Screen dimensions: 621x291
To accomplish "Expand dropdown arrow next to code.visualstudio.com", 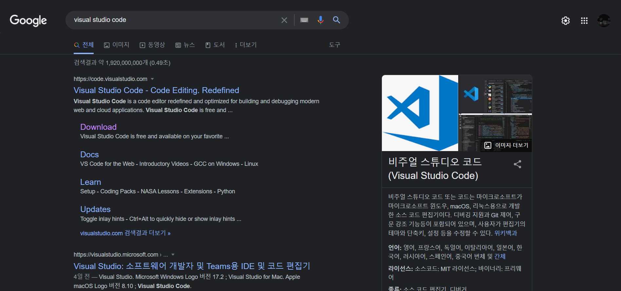I will [152, 79].
